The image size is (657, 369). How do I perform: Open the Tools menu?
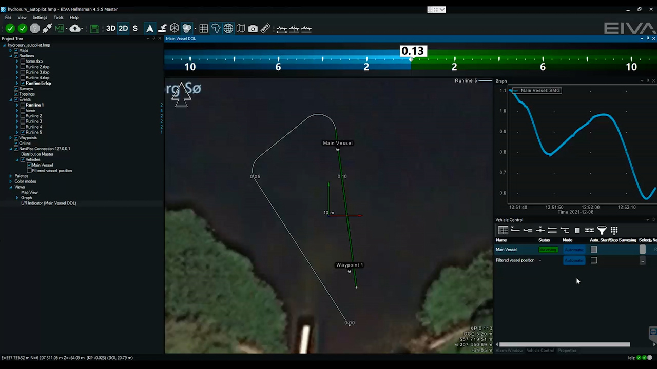[58, 17]
